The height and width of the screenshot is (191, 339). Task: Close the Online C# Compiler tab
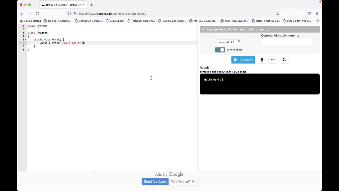83,5
